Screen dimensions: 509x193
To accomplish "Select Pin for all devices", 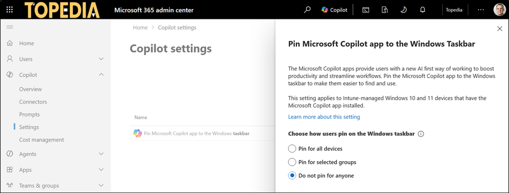I will (315, 149).
